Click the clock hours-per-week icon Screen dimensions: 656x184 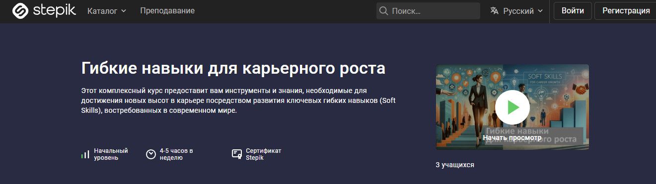[151, 154]
